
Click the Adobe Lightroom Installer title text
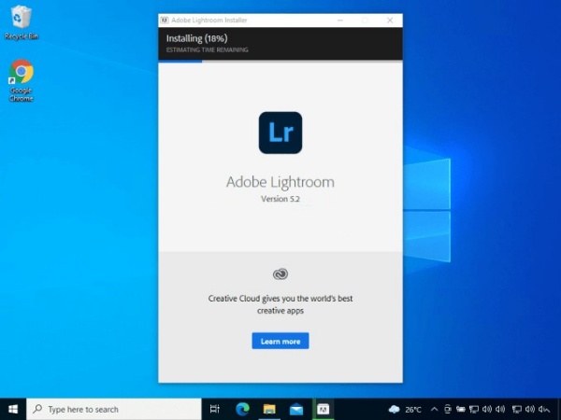click(x=209, y=21)
